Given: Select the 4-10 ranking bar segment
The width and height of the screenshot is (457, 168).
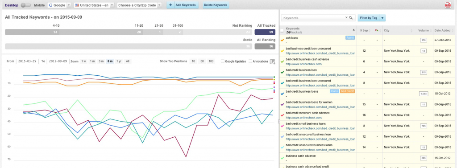Looking at the screenshot, I should coord(32,32).
